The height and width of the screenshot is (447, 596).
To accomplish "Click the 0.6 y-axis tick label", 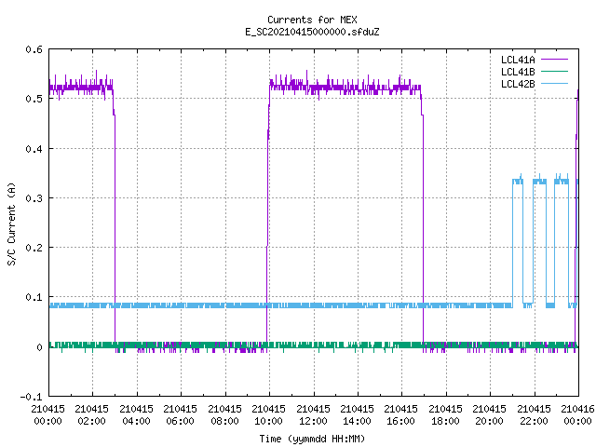I will tap(34, 49).
